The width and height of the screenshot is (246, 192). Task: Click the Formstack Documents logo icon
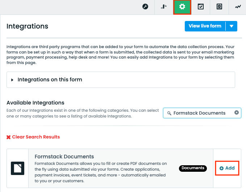coord(17,168)
